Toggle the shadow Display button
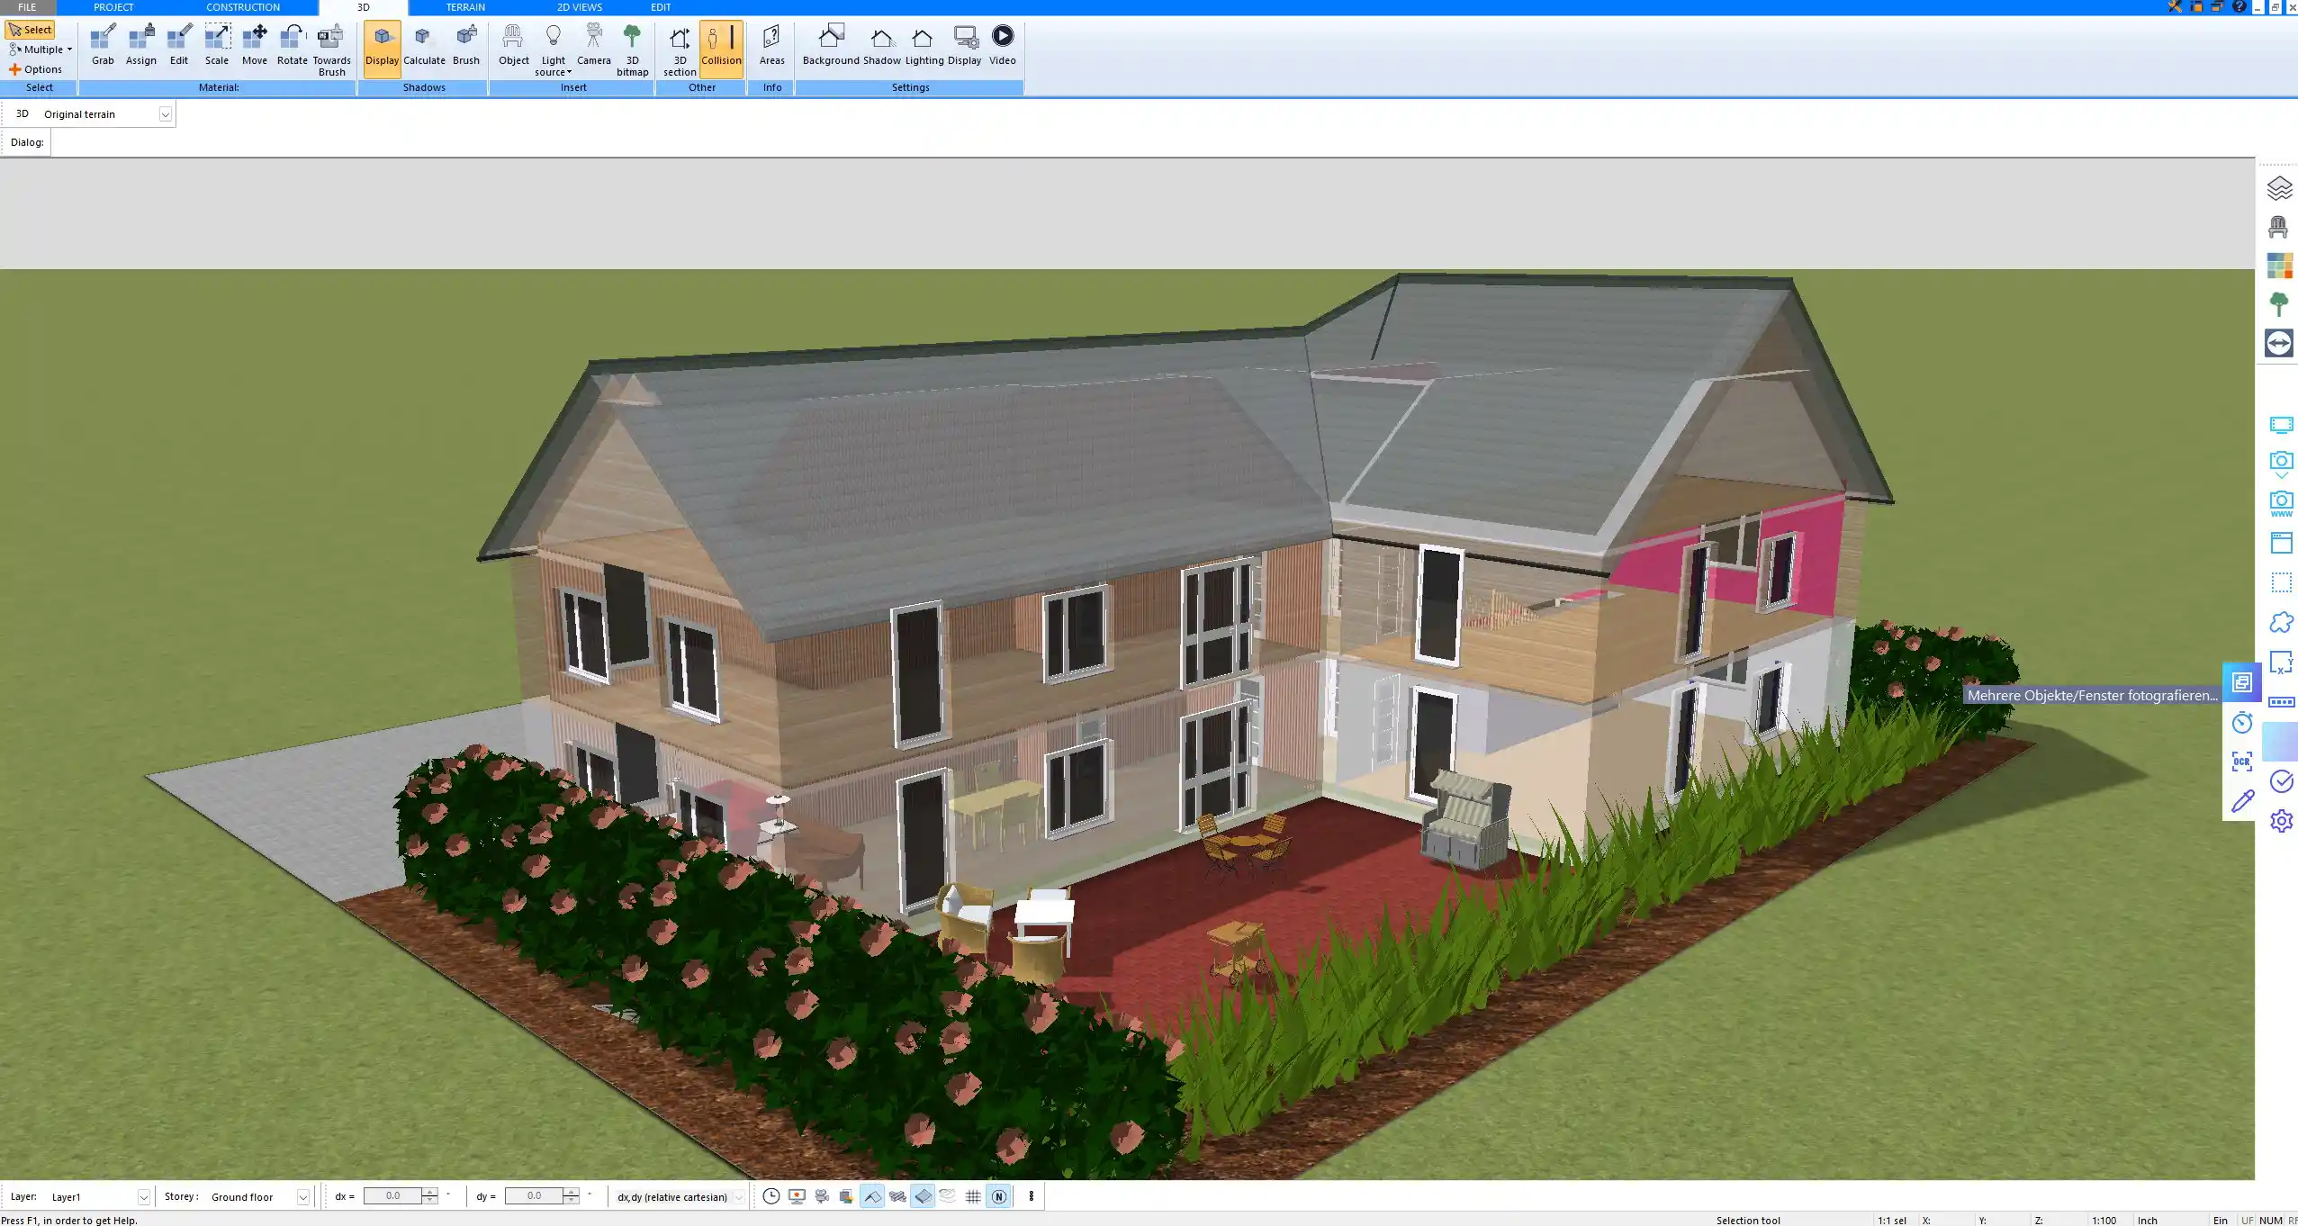Viewport: 2298px width, 1226px height. pos(382,49)
